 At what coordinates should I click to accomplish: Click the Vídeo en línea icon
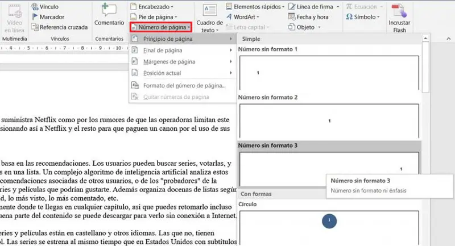(14, 11)
